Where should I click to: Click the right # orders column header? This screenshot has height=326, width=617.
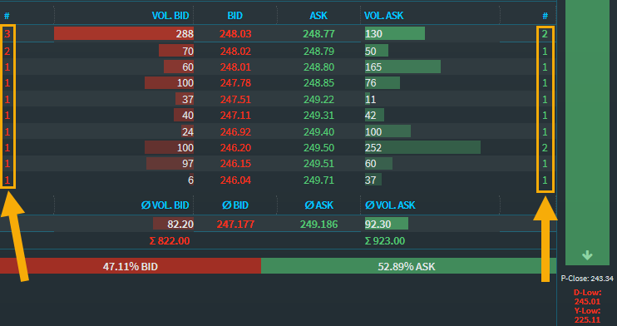click(x=545, y=16)
